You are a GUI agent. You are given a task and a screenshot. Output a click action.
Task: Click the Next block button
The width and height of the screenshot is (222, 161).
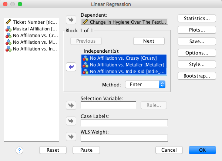pyautogui.click(x=149, y=41)
